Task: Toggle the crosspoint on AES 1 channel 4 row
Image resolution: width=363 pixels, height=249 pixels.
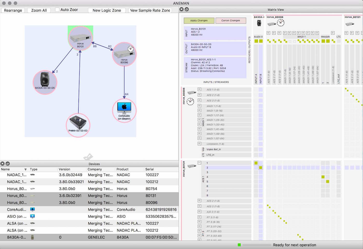Action: pos(323,177)
